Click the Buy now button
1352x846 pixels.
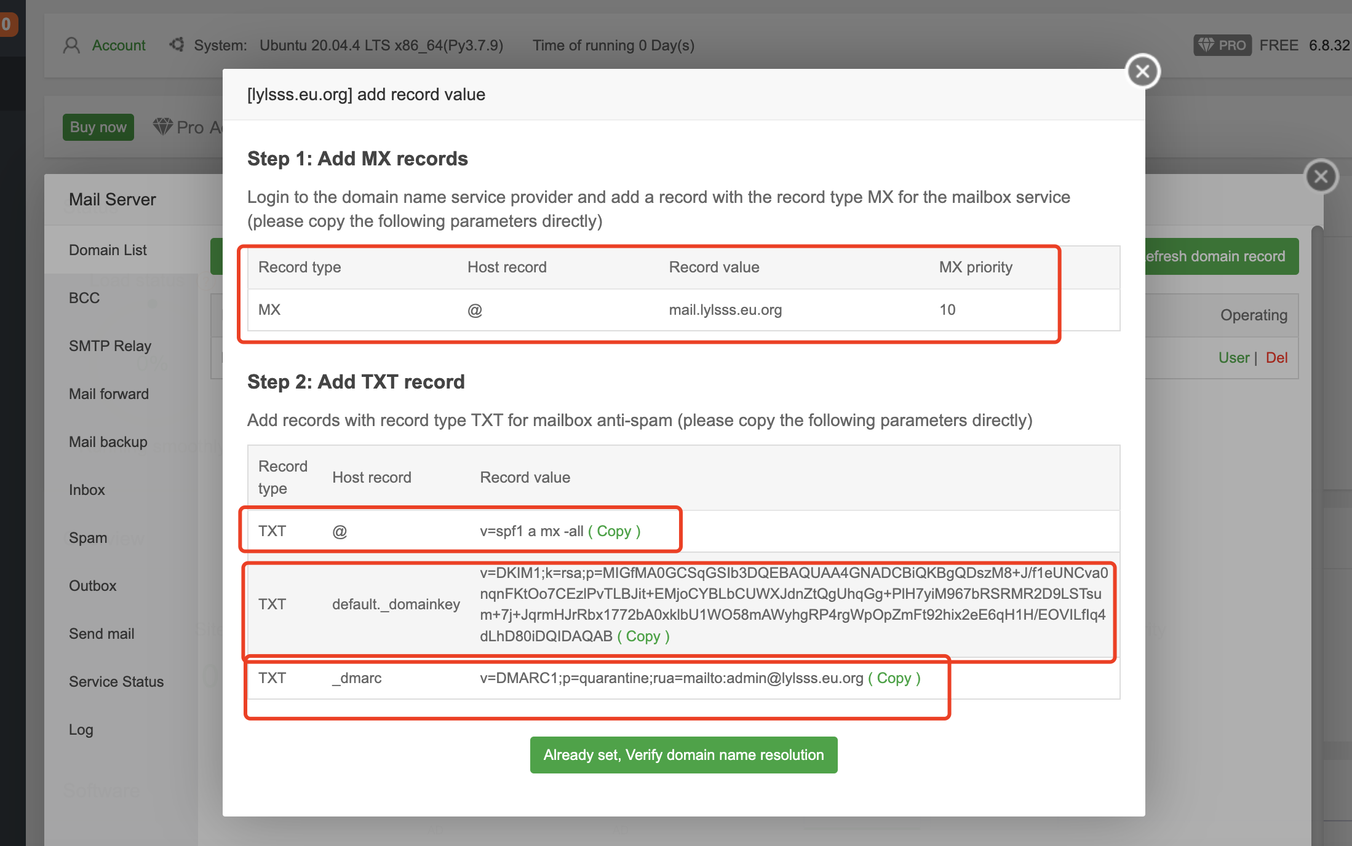tap(98, 127)
